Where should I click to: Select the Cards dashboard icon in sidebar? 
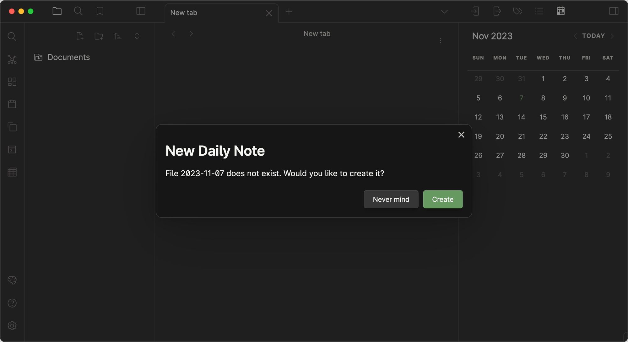point(12,82)
